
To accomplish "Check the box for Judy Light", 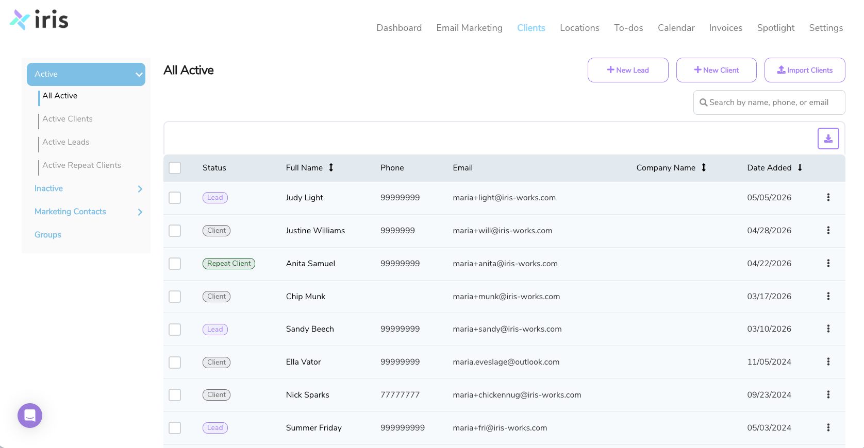I will [175, 198].
